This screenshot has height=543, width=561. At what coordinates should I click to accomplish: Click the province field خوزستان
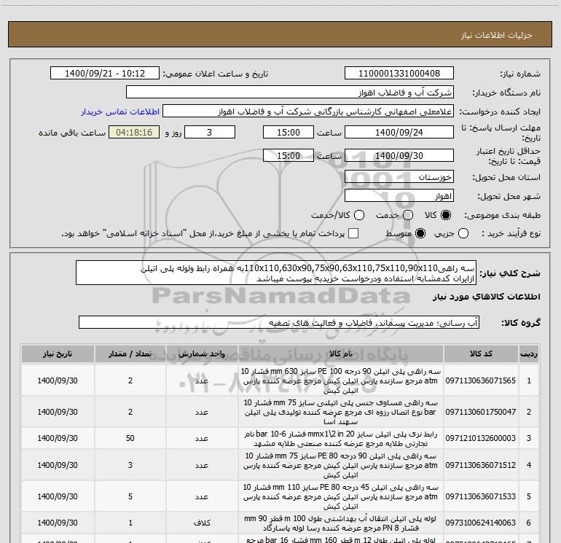tap(399, 177)
